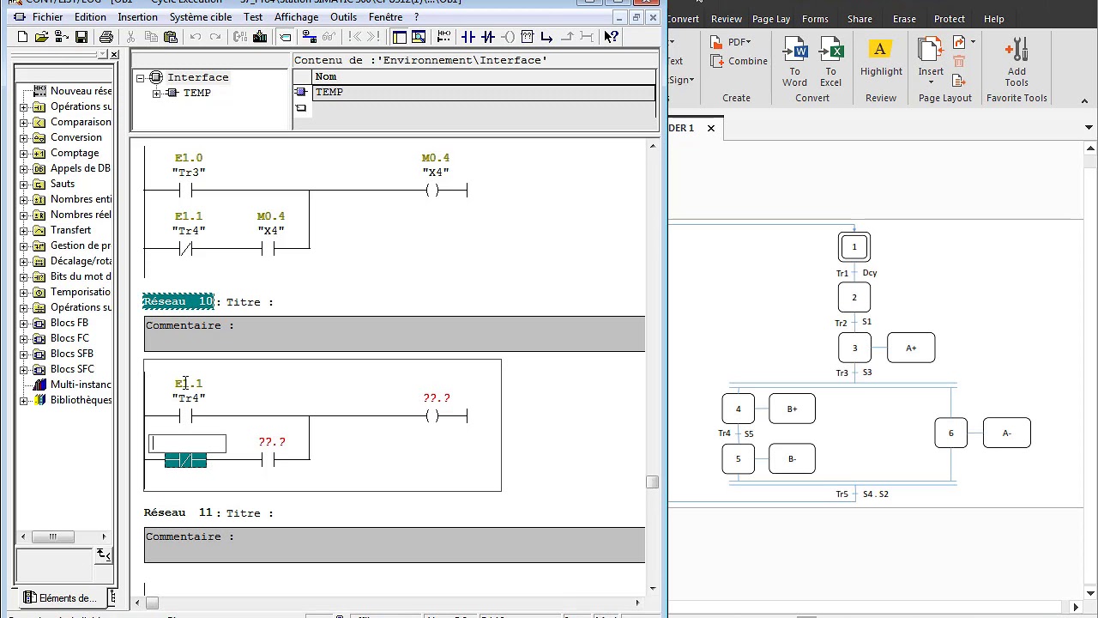The width and height of the screenshot is (1098, 618).
Task: Click Highlight tool in PDF editor
Action: (x=881, y=58)
